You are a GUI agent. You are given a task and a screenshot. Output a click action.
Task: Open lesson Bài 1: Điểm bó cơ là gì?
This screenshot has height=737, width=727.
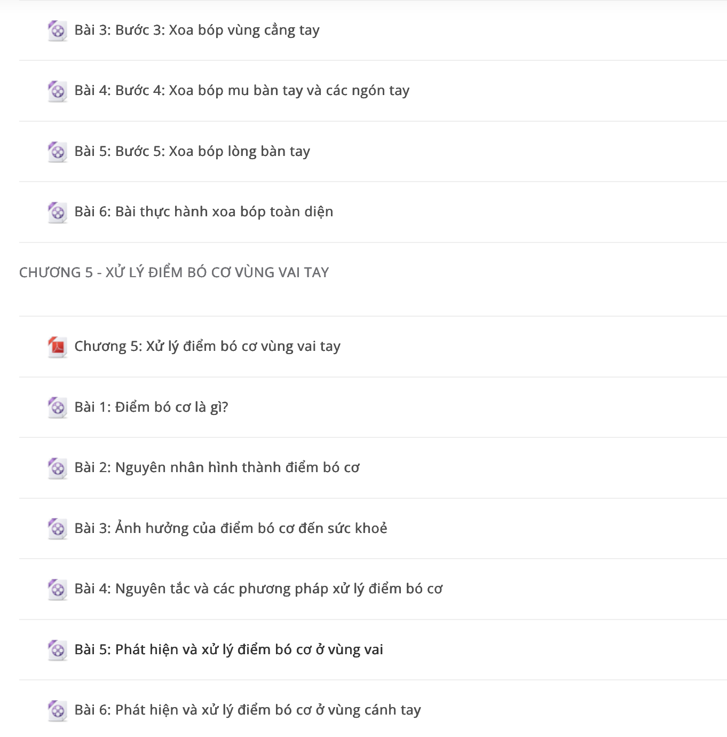click(151, 407)
